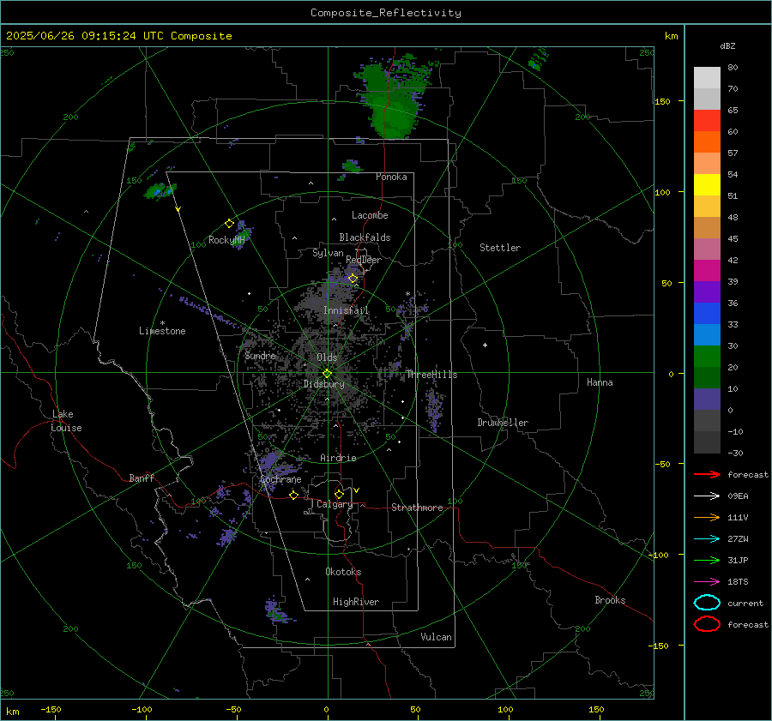Screen dimensions: 772x721
Task: Click the Sylvan label
Action: [328, 253]
